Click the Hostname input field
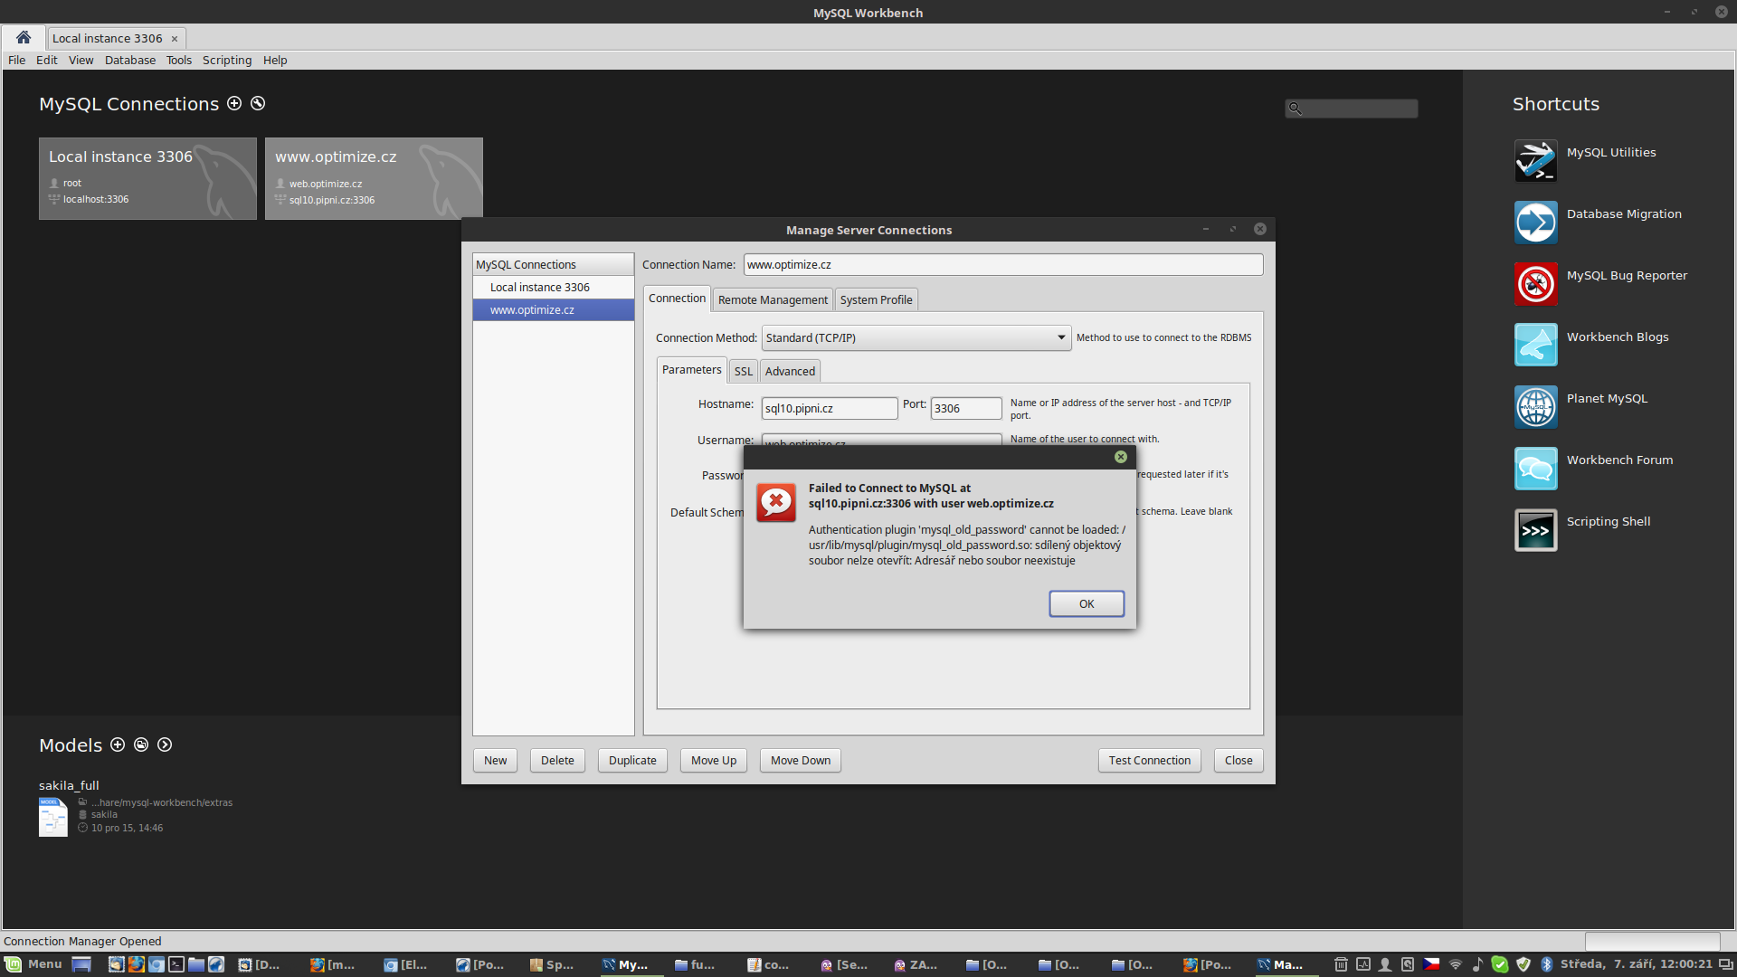Image resolution: width=1737 pixels, height=977 pixels. click(x=830, y=408)
